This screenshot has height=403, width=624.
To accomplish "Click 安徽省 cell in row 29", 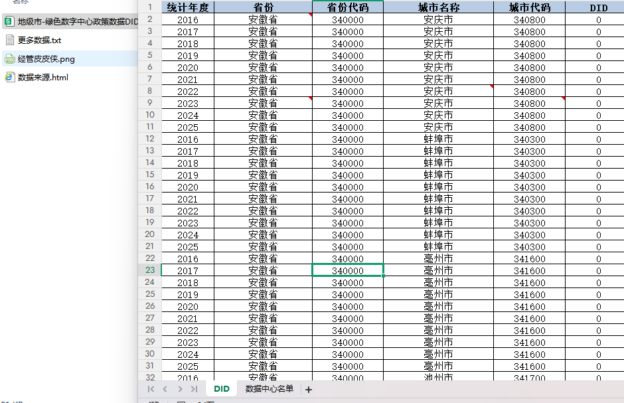I will coord(263,342).
